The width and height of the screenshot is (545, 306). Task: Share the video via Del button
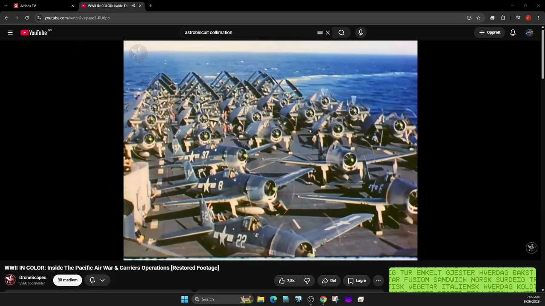pyautogui.click(x=329, y=280)
